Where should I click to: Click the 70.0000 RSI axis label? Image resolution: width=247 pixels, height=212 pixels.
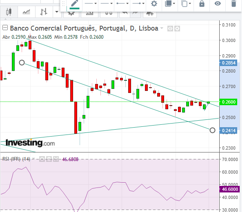(x=230, y=159)
